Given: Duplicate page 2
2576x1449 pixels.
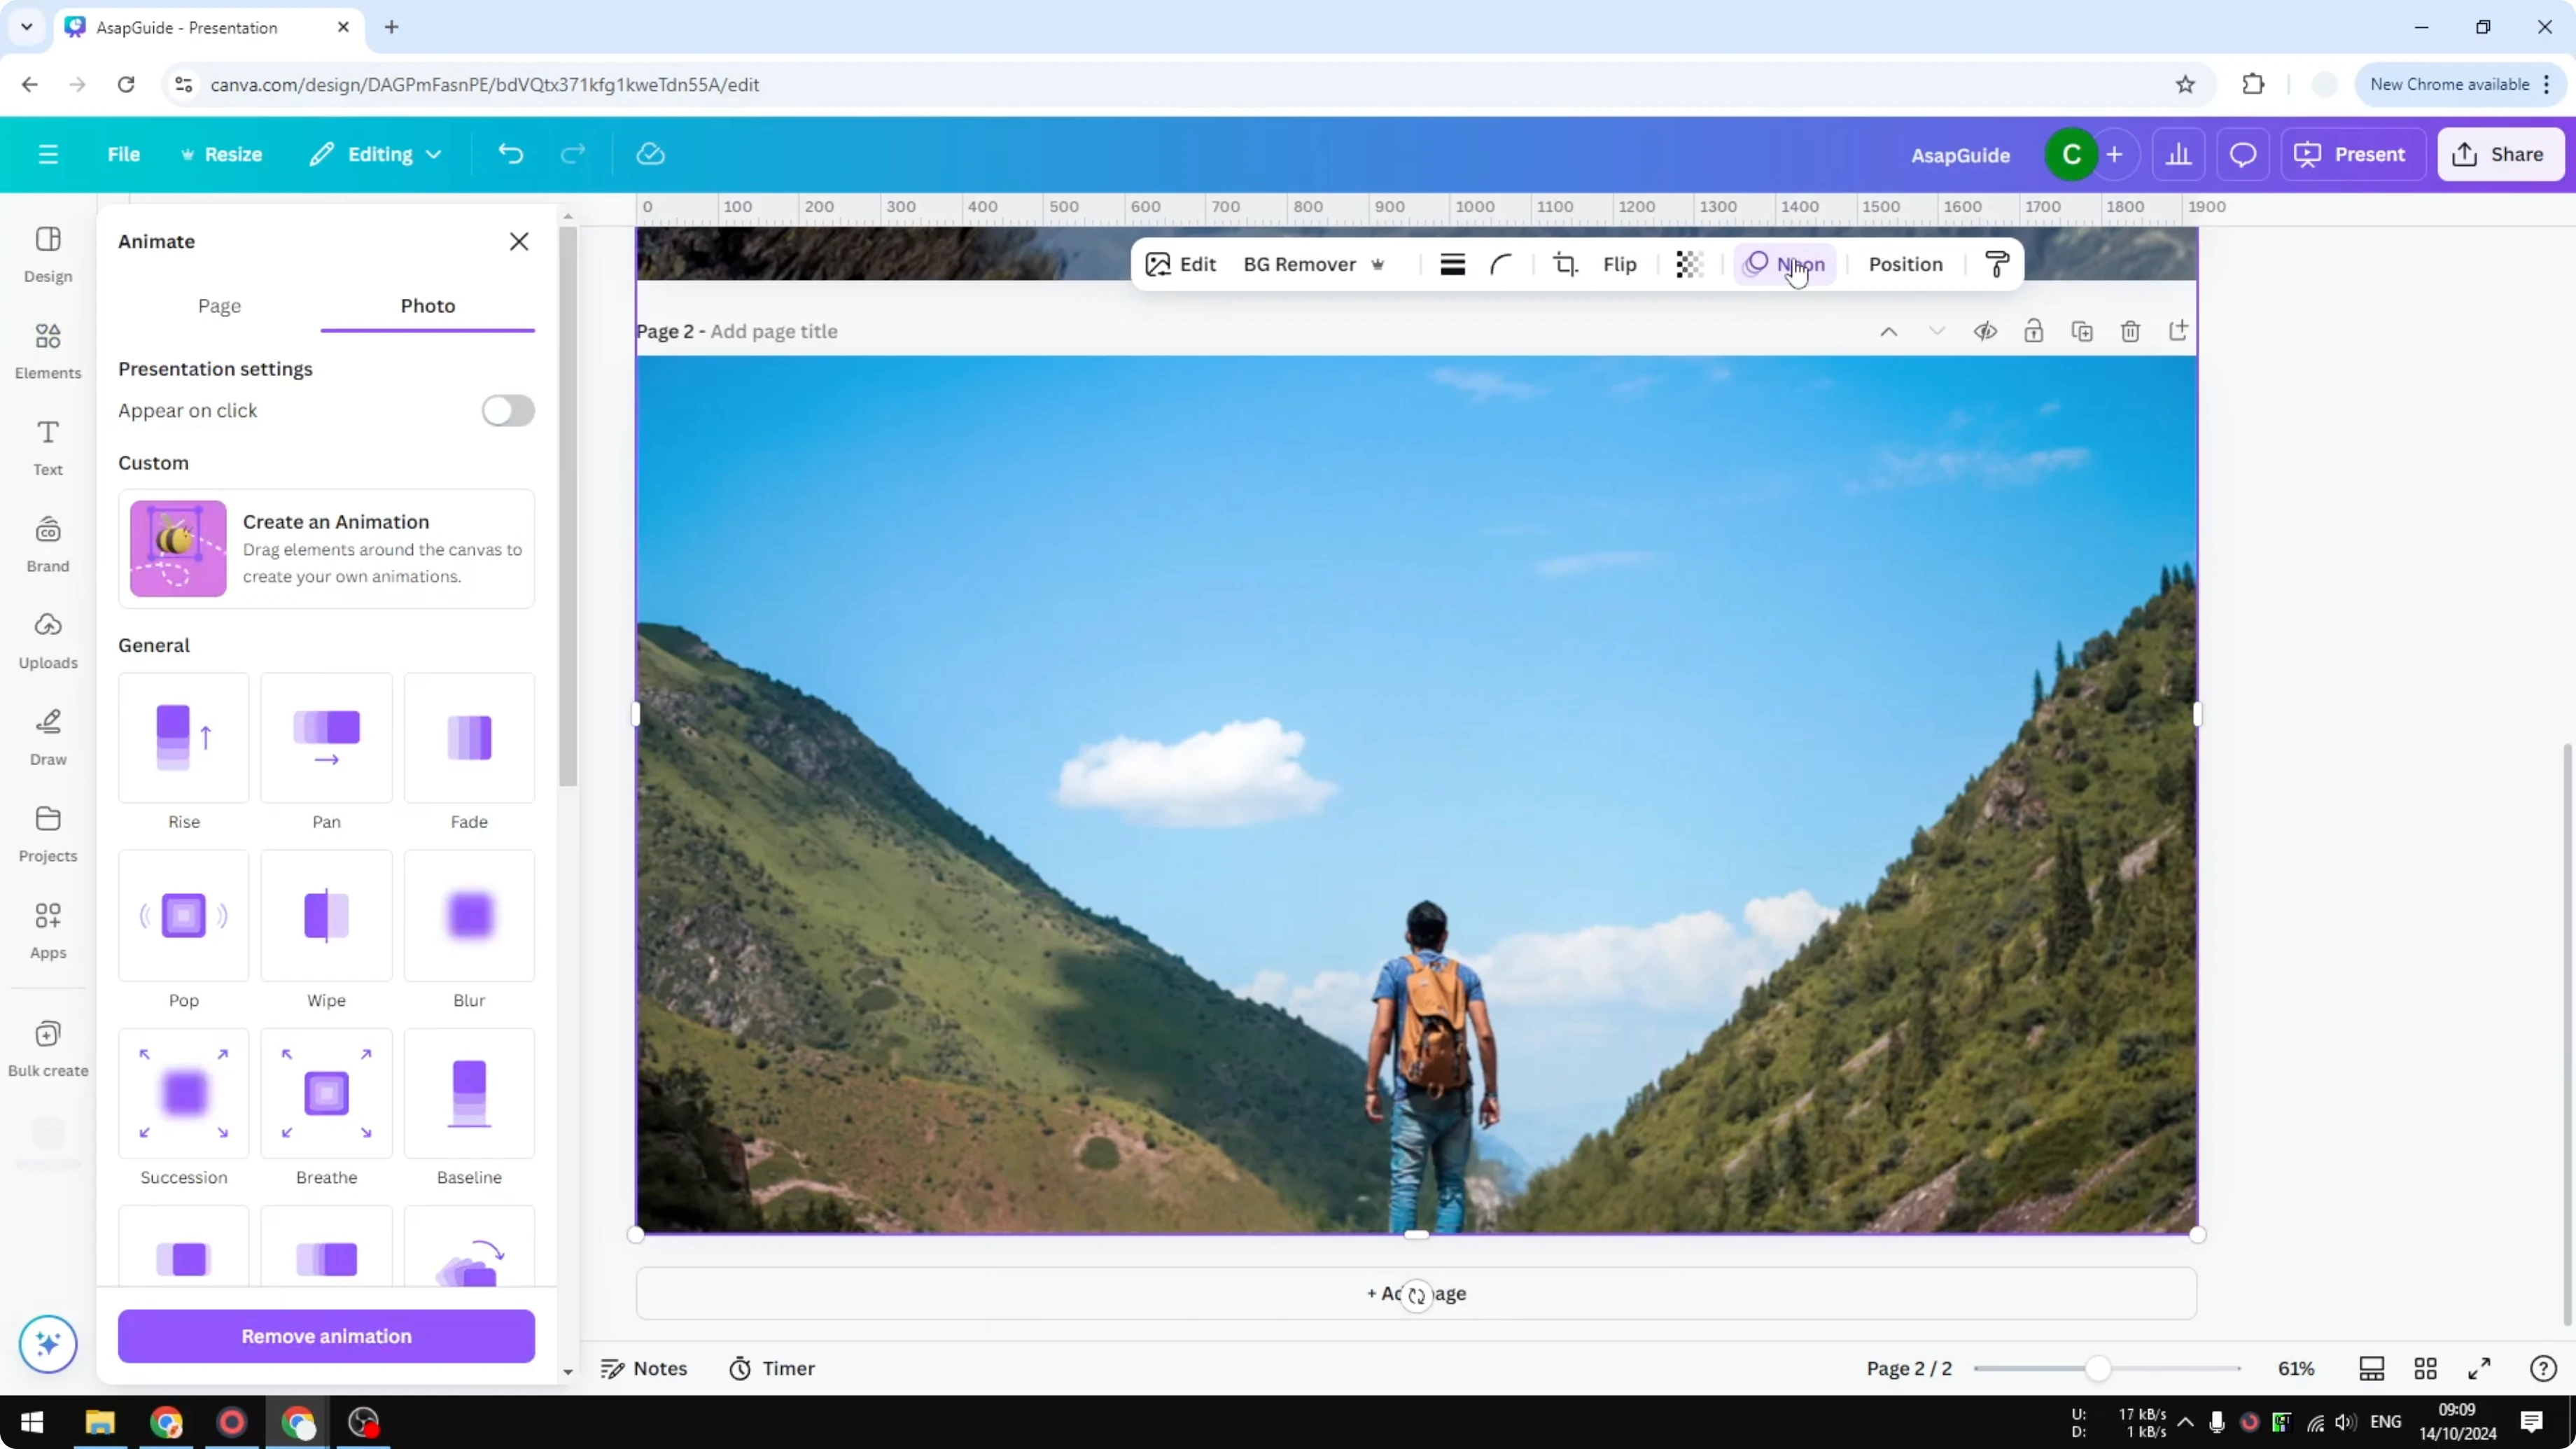Looking at the screenshot, I should (x=2082, y=331).
